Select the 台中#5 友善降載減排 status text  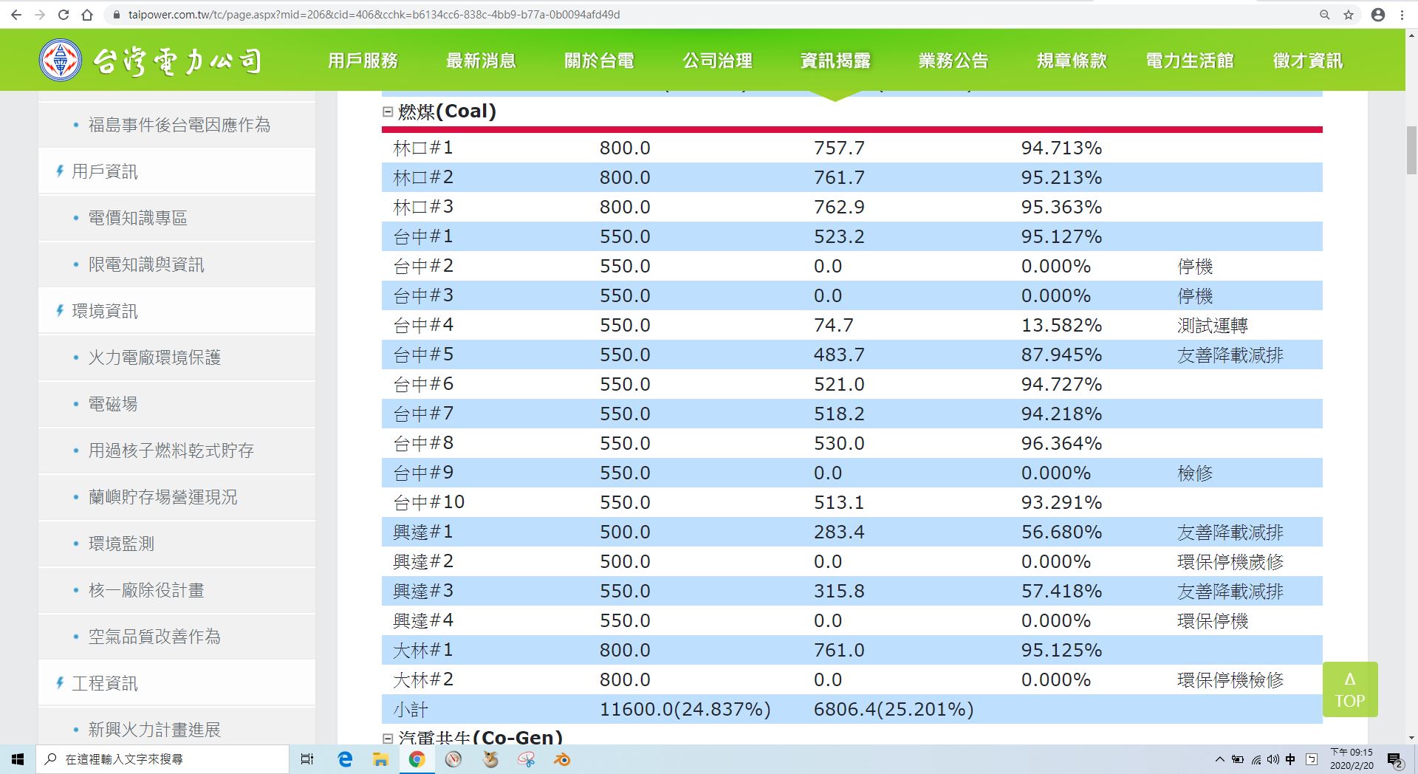click(x=1230, y=355)
